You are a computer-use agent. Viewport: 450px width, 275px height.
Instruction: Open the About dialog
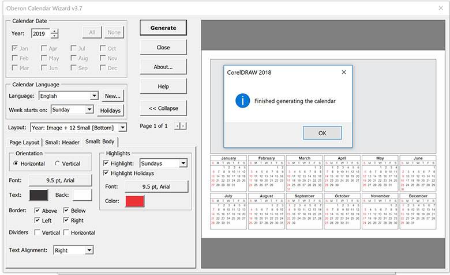(163, 67)
